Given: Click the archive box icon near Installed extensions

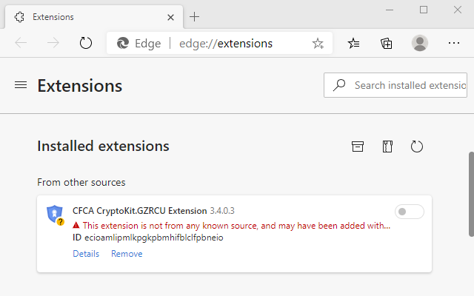Looking at the screenshot, I should pyautogui.click(x=358, y=147).
